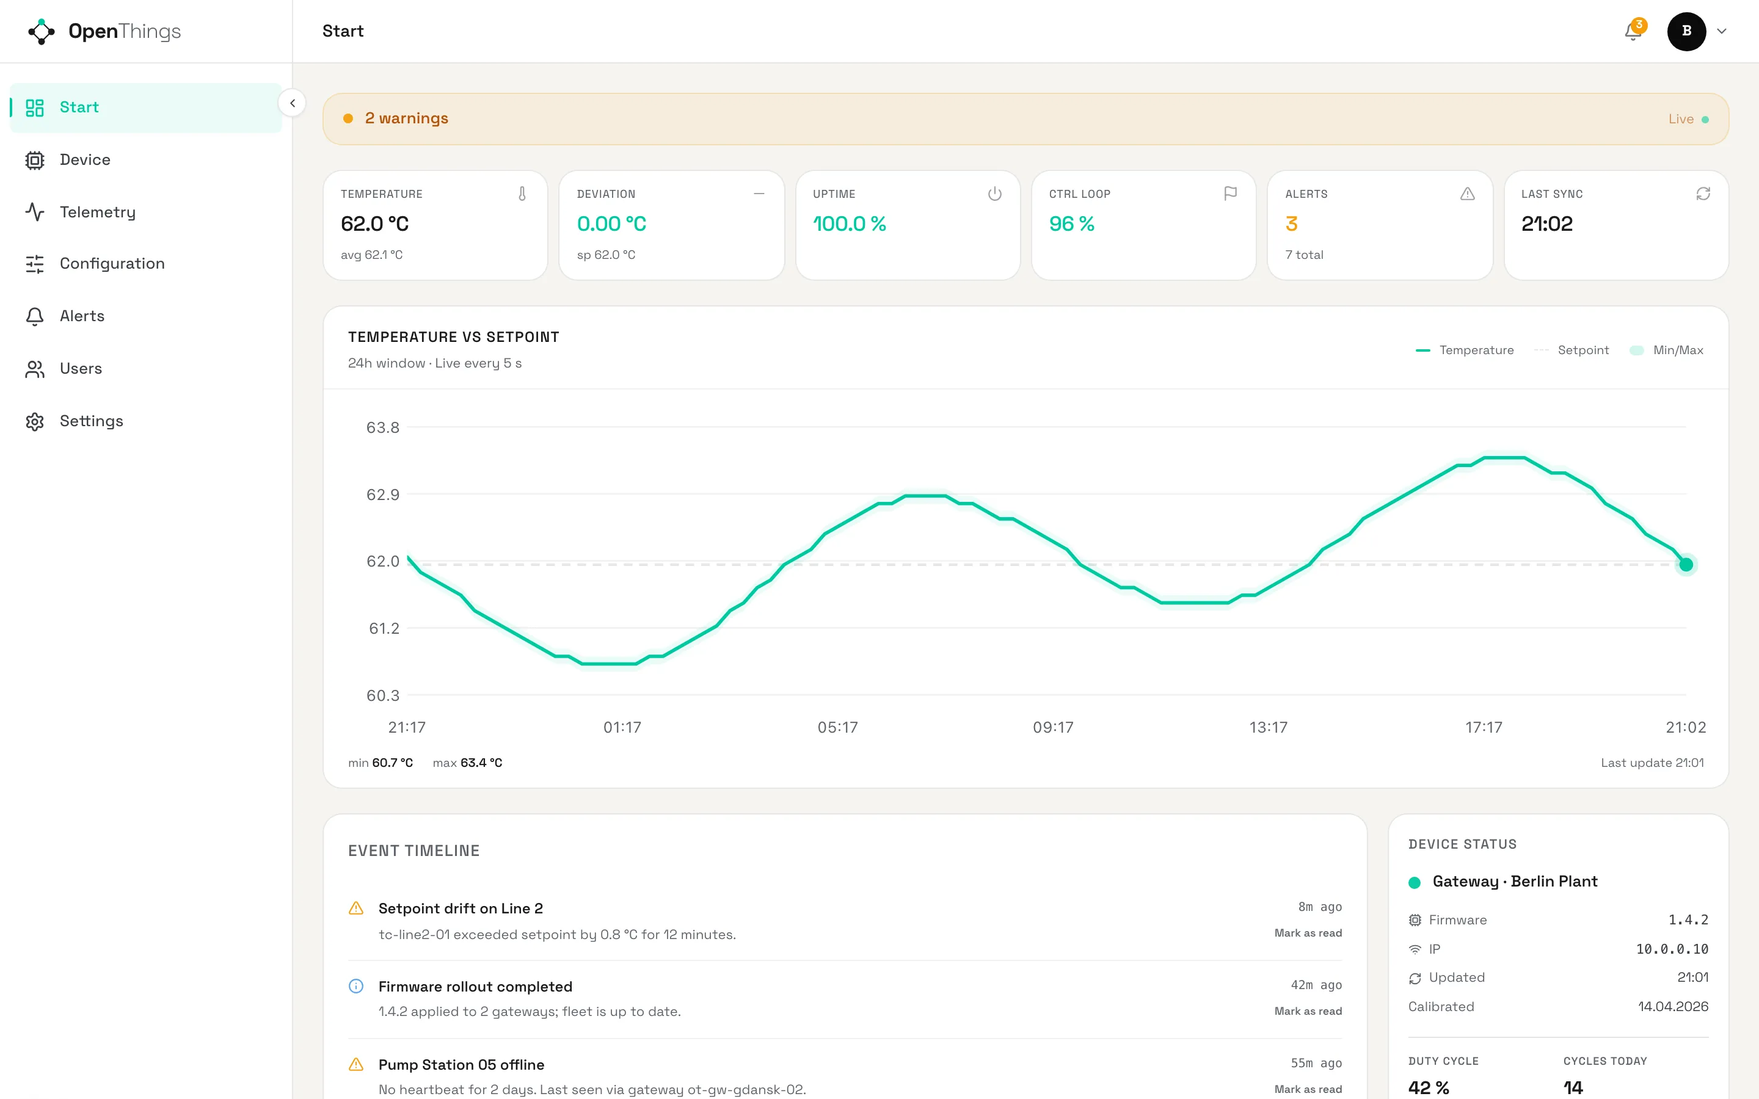Viewport: 1759px width, 1099px height.
Task: Click the thermometer icon on Temperature card
Action: (522, 194)
